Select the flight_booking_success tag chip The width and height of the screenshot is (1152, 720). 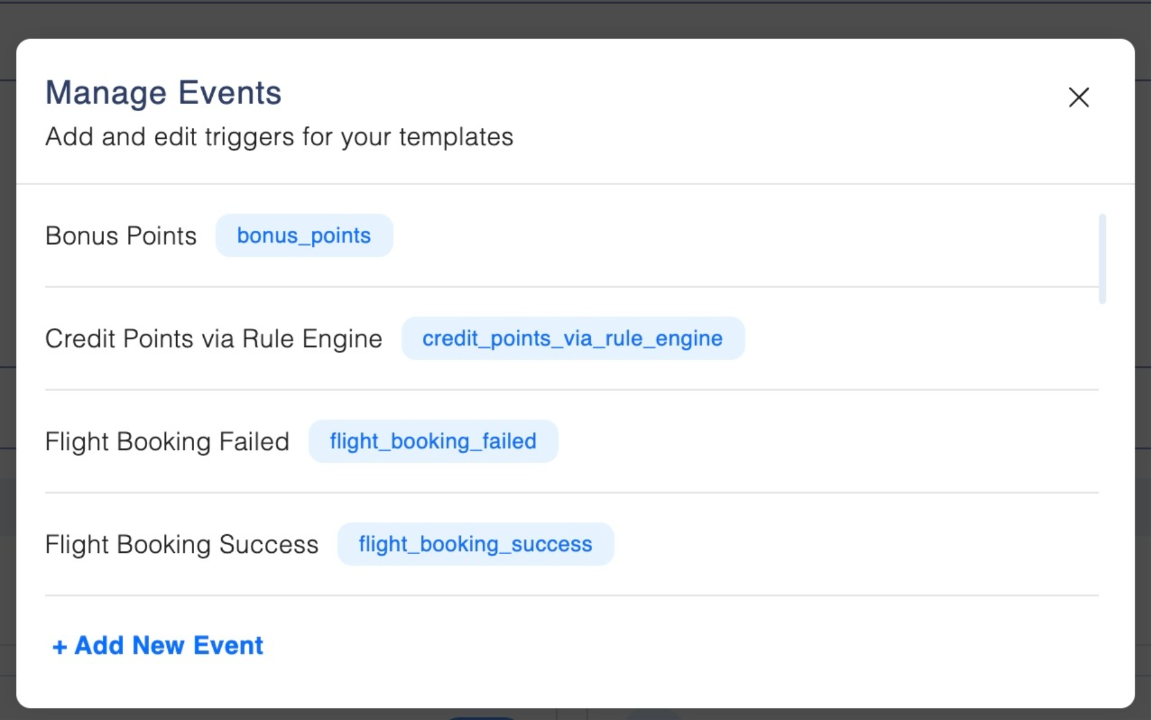click(475, 544)
